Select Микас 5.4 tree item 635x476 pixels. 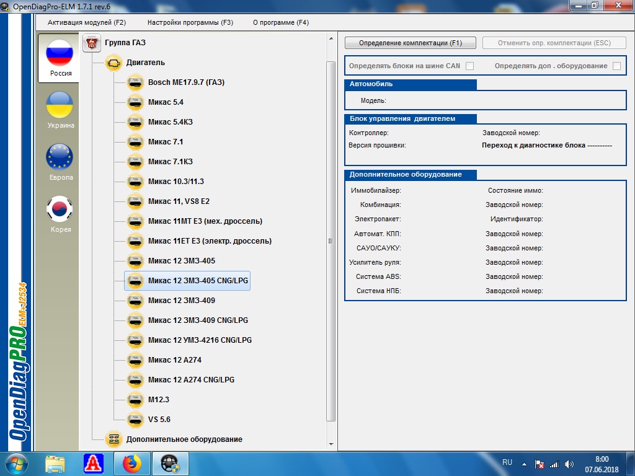[x=166, y=102]
